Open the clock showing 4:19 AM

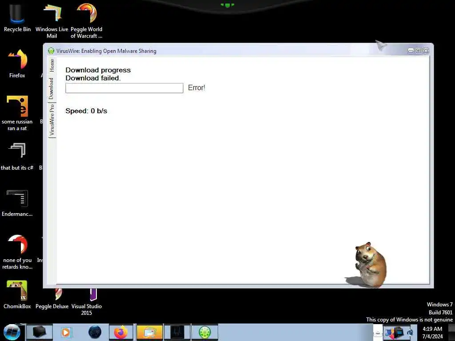coord(432,333)
